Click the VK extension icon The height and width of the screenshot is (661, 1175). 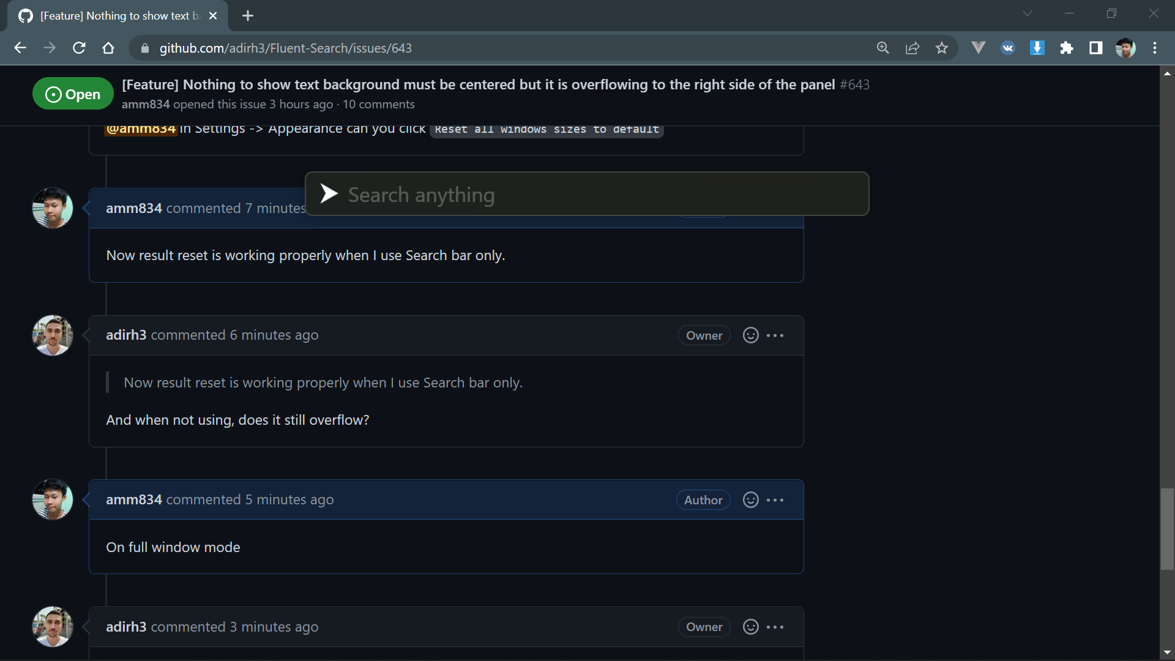point(1008,48)
